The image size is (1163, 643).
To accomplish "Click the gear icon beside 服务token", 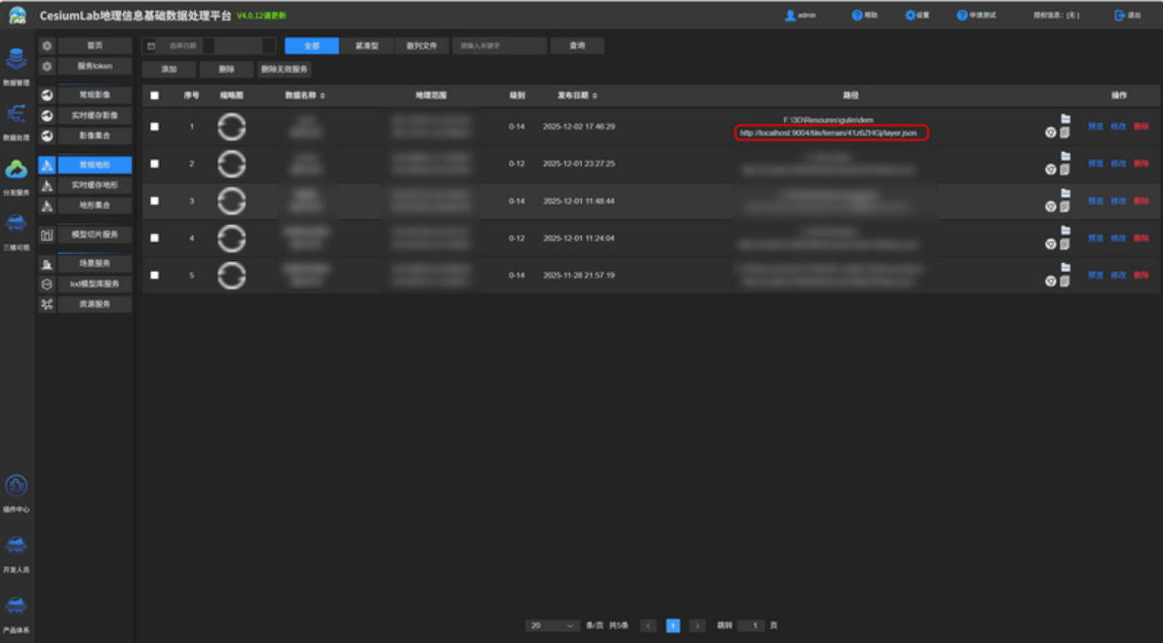I will (47, 66).
